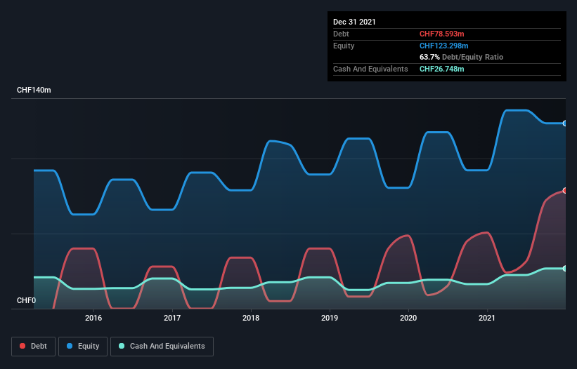
Task: Click the CHF123.298m equity value
Action: 443,46
